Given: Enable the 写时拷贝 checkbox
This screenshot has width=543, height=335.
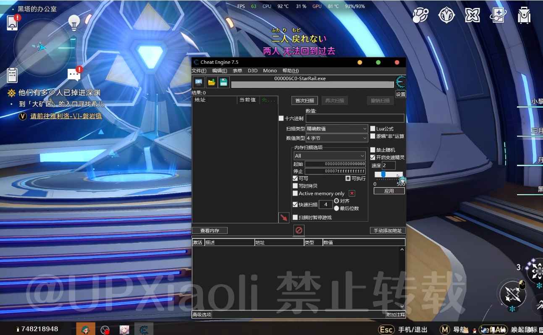Looking at the screenshot, I should click(x=295, y=186).
